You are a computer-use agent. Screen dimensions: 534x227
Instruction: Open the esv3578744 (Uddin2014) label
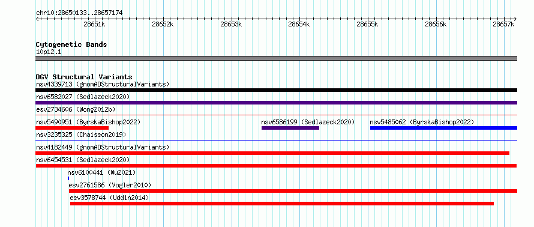point(109,198)
